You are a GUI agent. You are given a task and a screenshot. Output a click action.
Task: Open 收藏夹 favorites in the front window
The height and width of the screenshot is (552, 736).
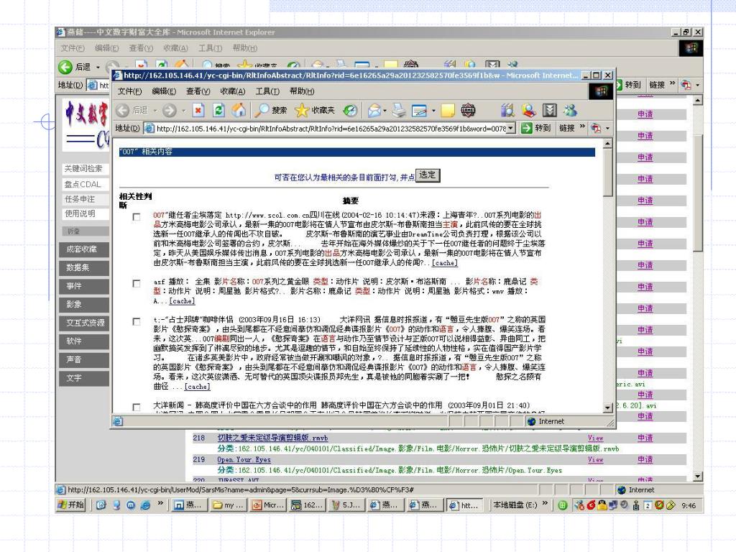(x=315, y=110)
